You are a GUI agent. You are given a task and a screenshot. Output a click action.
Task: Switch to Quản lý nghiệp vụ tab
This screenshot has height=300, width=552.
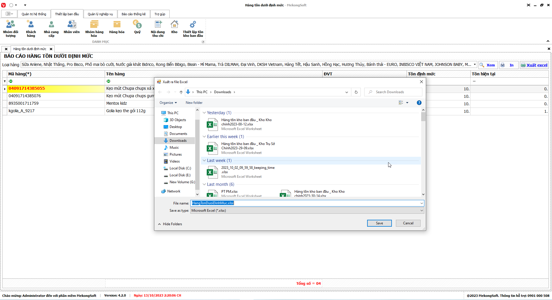coord(100,14)
